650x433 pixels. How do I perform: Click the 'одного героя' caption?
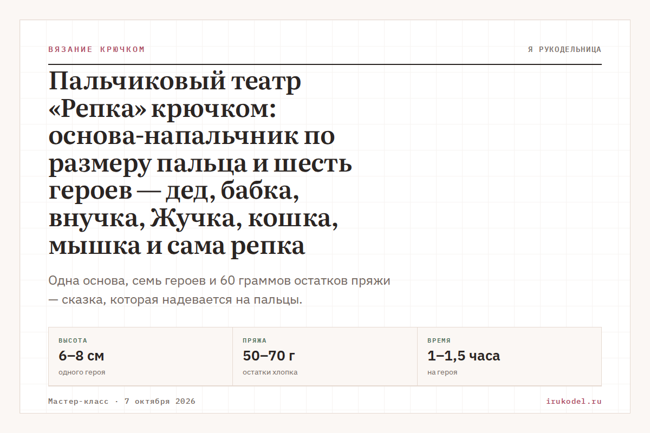click(82, 372)
